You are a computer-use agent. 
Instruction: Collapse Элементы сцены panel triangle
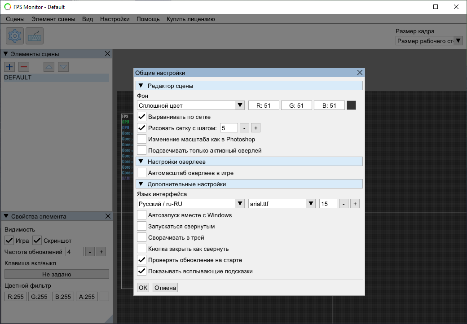click(x=5, y=54)
